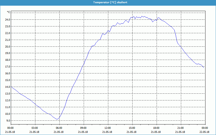The image size is (216, 135).
Task: Click the 15:00 x-axis time label
Action: pos(132,128)
